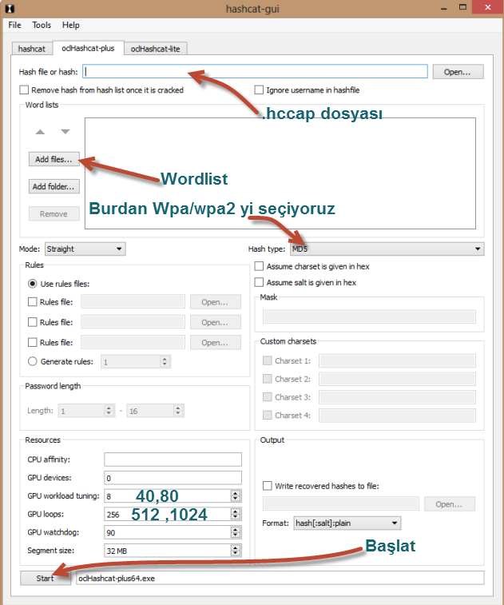Click inside the Word lists box

pos(280,173)
